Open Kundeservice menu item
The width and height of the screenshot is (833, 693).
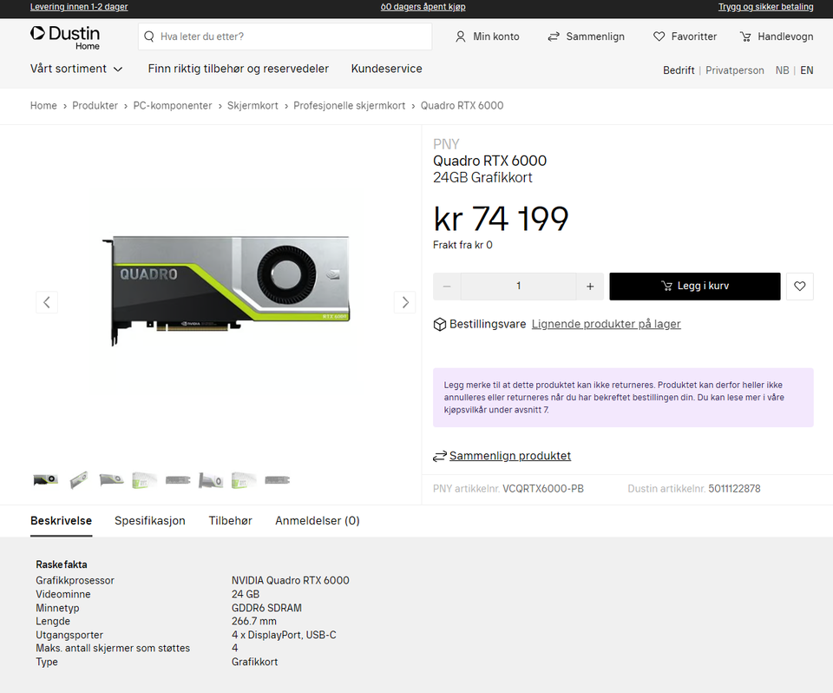tap(386, 69)
